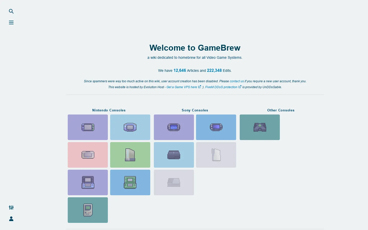This screenshot has width=368, height=230.
Task: Open the pink Wii U gamepad tile
Action: point(88,155)
